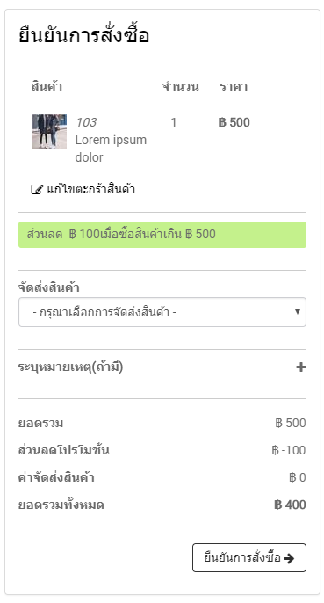This screenshot has height=603, width=324.
Task: Click the dropdown arrow in the shipping selector
Action: (297, 312)
